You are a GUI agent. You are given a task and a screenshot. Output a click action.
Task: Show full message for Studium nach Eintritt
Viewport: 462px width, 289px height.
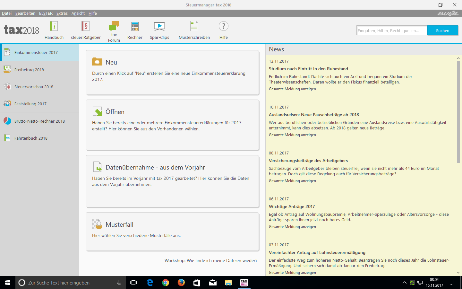pos(292,89)
